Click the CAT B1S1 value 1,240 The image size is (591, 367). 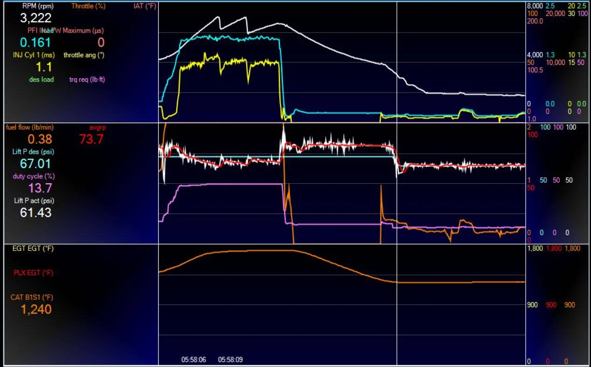click(x=36, y=309)
